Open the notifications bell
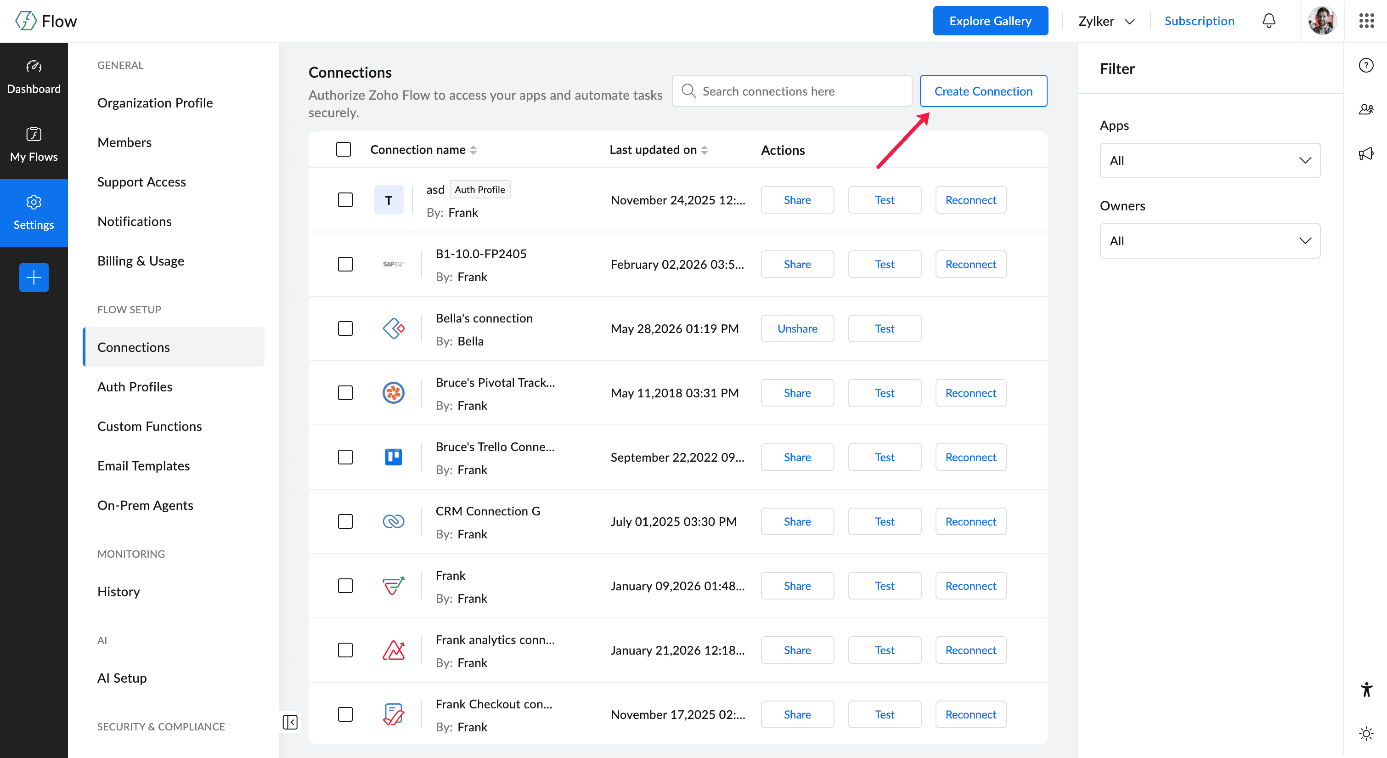1387x758 pixels. coord(1269,21)
